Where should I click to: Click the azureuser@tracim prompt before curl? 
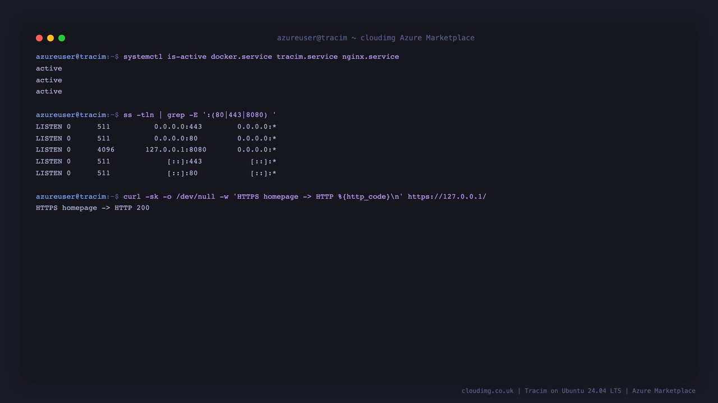point(71,196)
